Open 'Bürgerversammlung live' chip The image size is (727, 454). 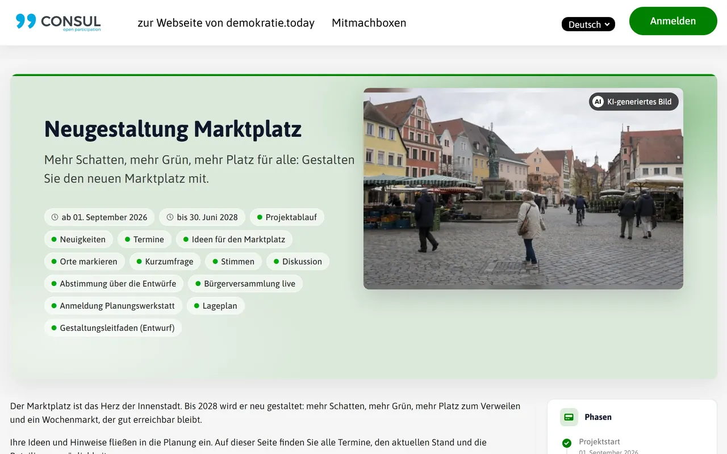click(245, 283)
